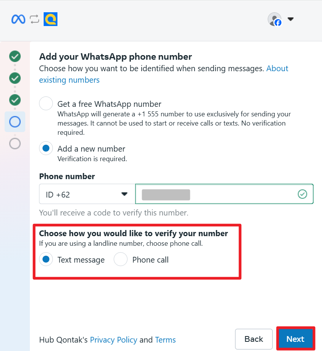Open the ID +62 country code dropdown
322x351 pixels.
pyautogui.click(x=87, y=194)
